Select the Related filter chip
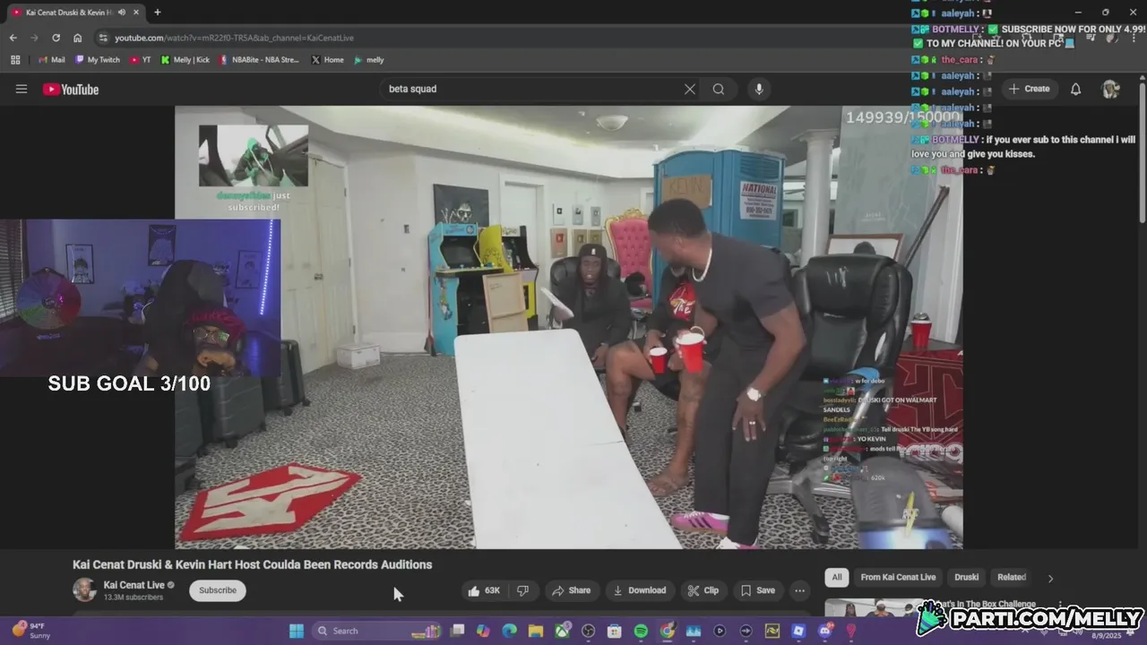The height and width of the screenshot is (645, 1147). coord(1012,577)
